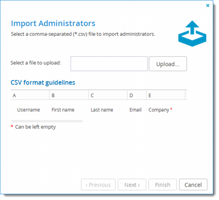Select column header E
Image resolution: width=219 pixels, height=200 pixels.
coord(166,95)
